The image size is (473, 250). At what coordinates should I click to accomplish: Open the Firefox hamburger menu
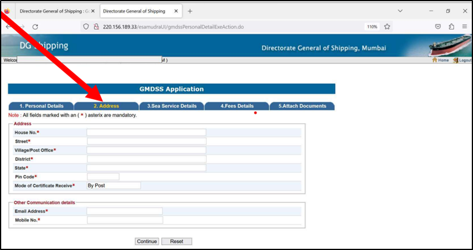(x=465, y=27)
